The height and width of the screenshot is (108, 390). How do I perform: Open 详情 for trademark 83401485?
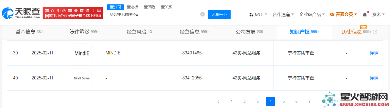[x=374, y=53]
